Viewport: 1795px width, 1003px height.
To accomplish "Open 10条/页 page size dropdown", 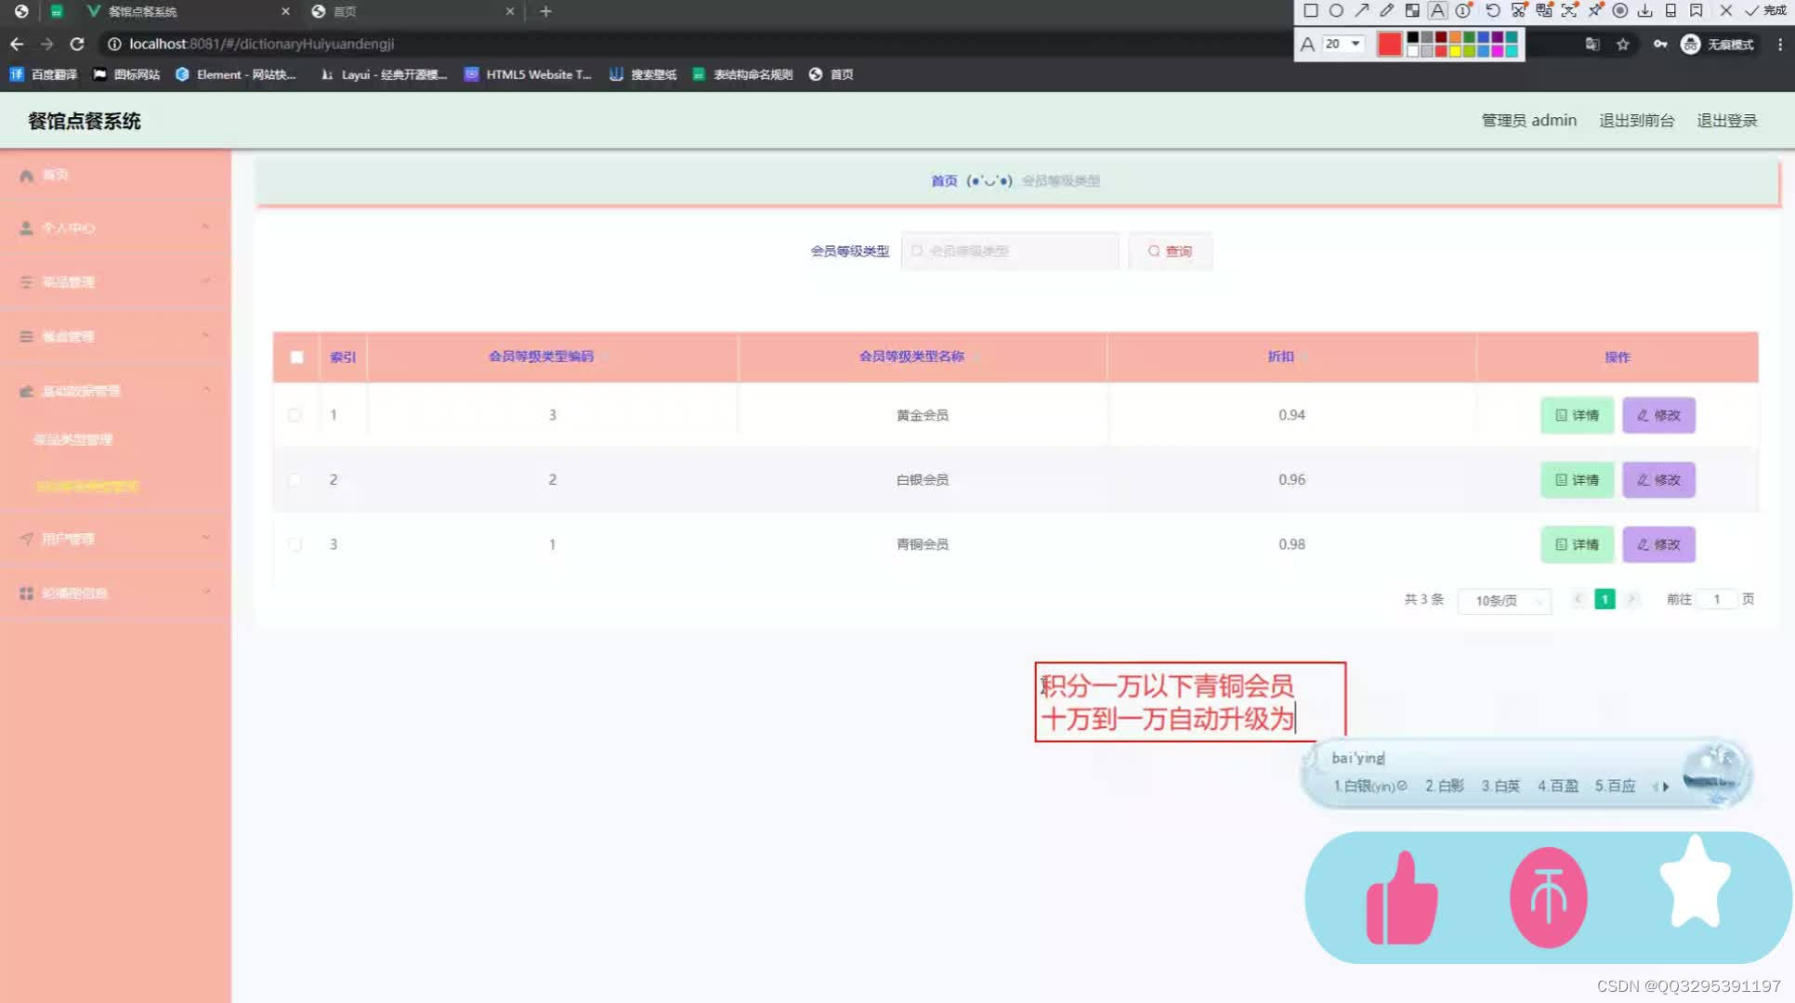I will (1504, 600).
